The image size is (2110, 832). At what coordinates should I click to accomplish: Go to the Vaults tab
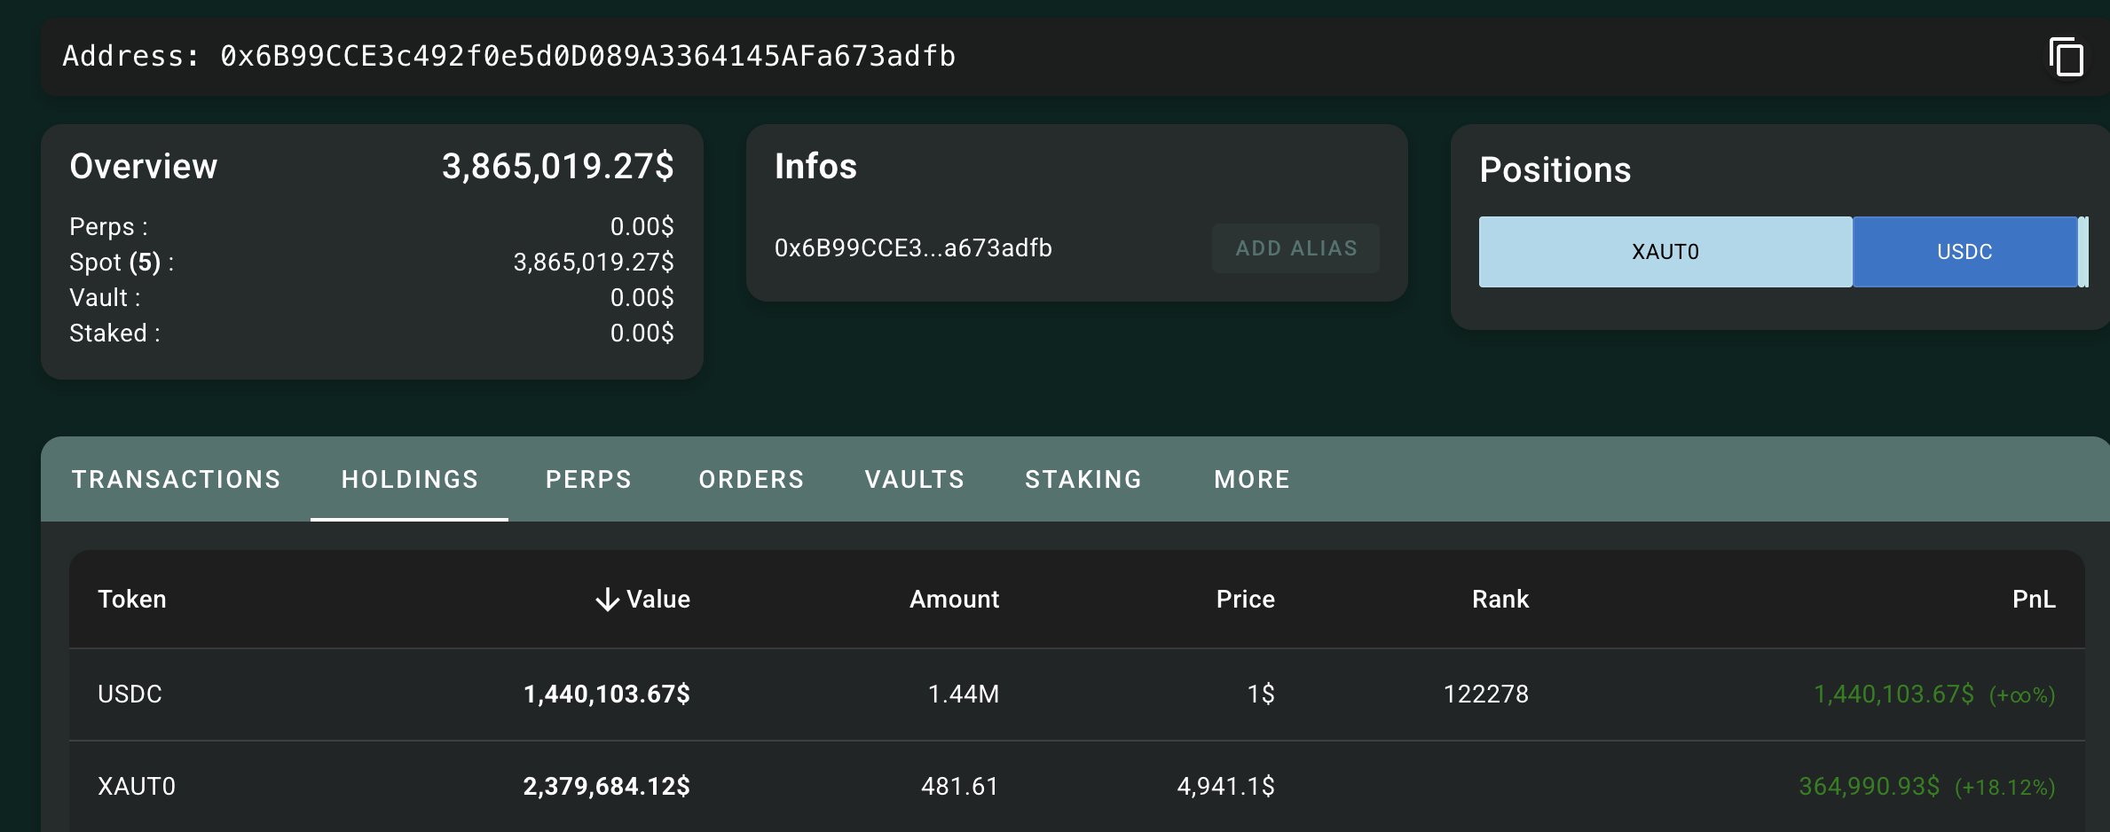(x=914, y=479)
